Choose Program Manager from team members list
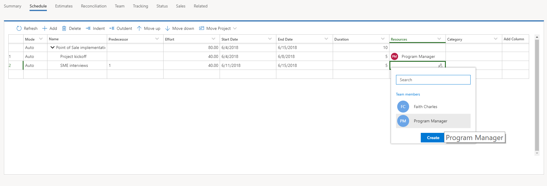The image size is (547, 186). click(x=433, y=121)
